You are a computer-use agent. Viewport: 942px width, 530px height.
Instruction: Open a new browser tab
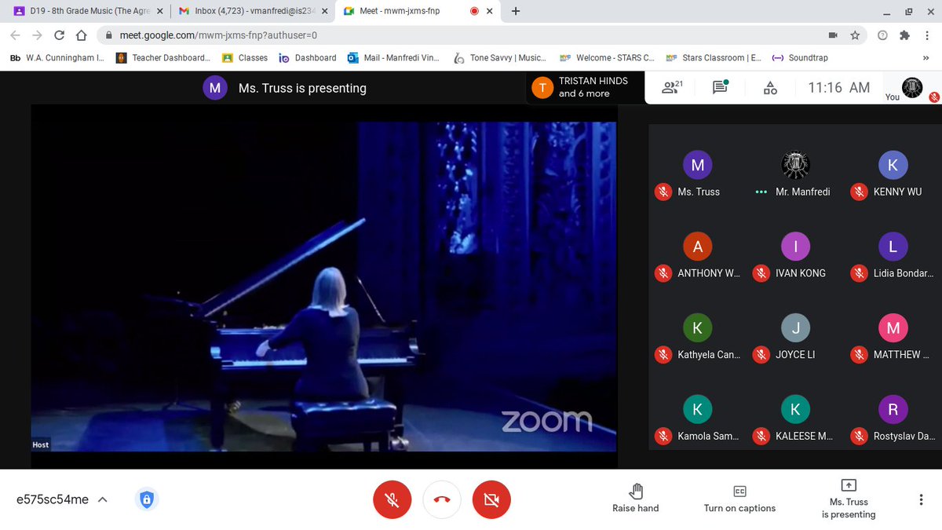(516, 11)
